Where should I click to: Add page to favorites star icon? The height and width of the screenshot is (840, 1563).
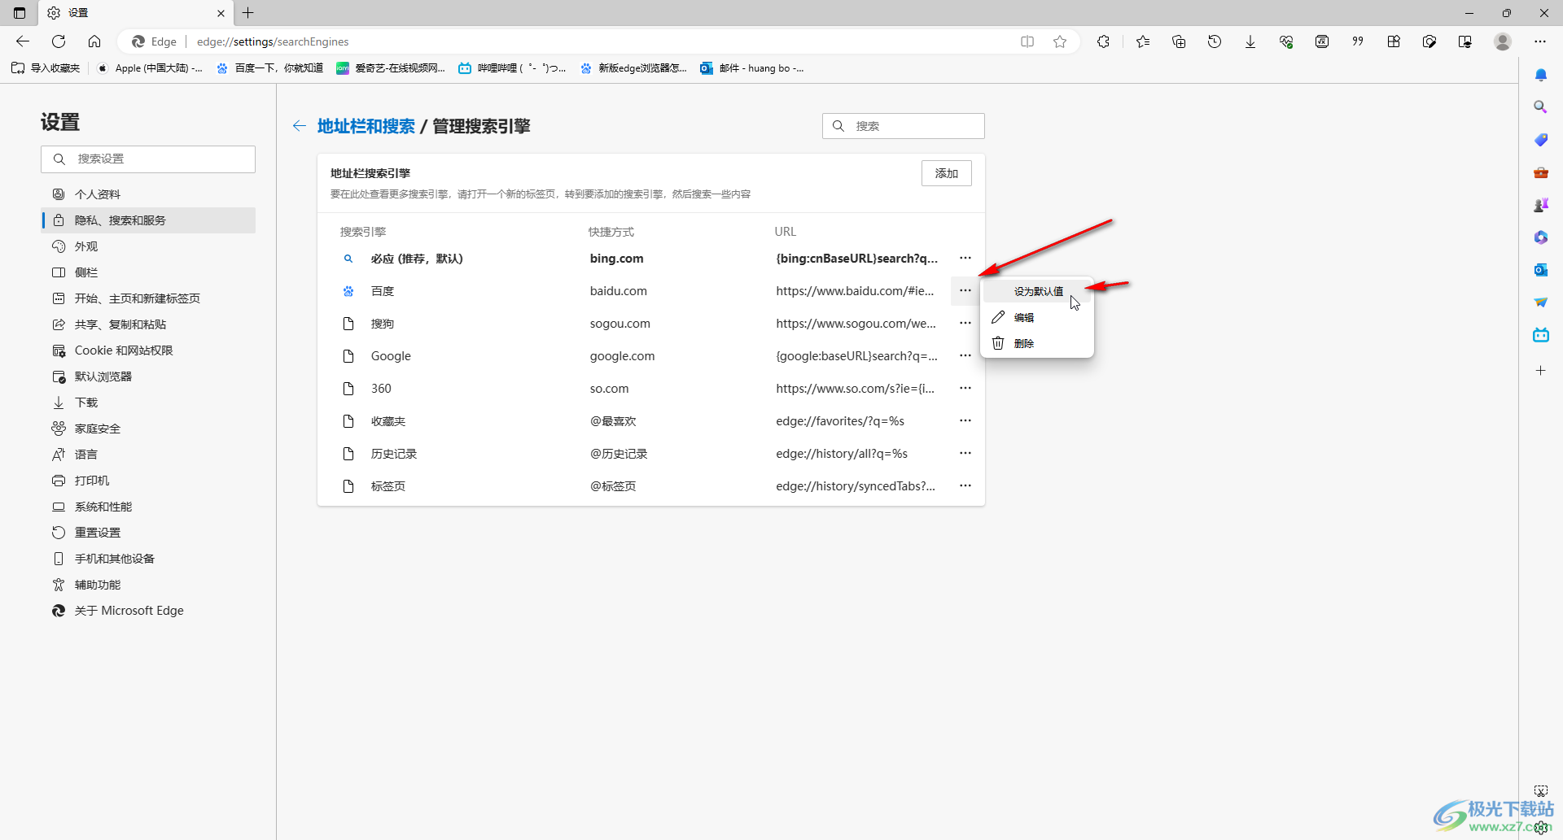tap(1060, 41)
